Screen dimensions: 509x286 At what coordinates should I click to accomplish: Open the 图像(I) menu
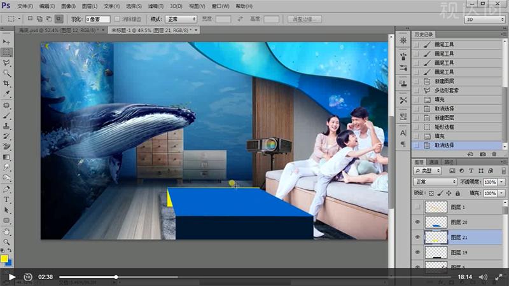(68, 6)
